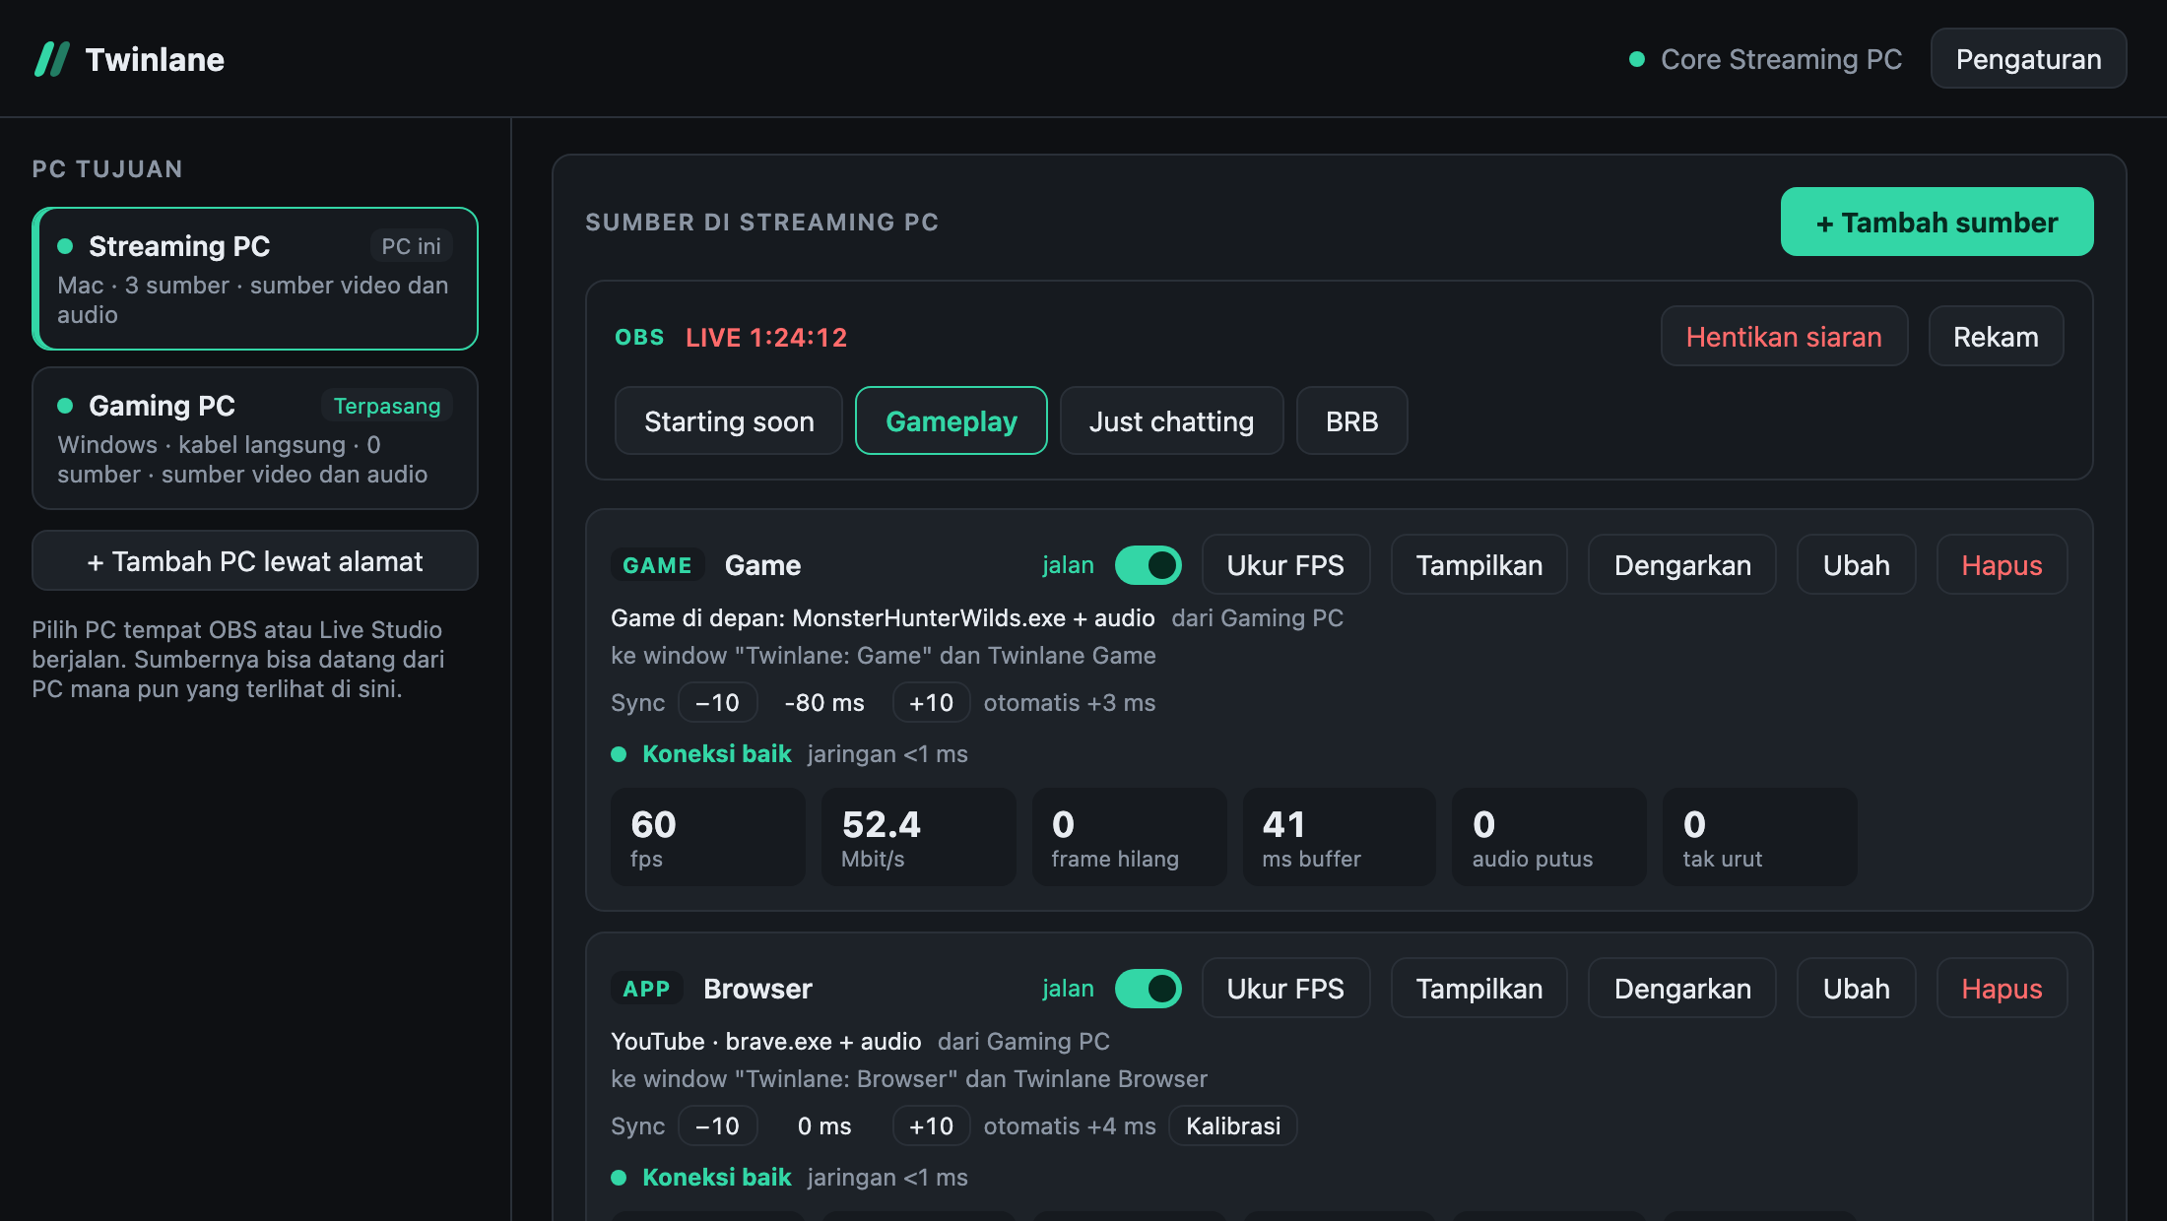The height and width of the screenshot is (1221, 2167).
Task: Click the 0 frame hilang tile
Action: tap(1129, 837)
